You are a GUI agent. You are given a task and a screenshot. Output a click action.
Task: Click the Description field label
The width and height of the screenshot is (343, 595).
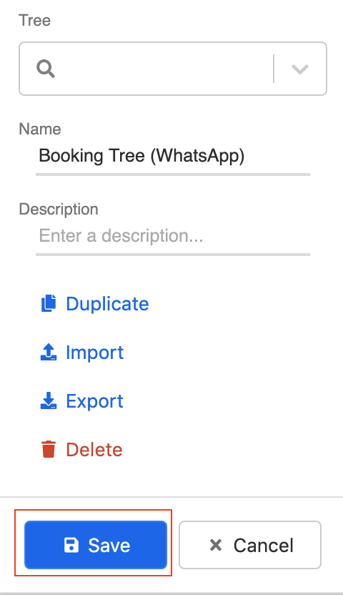(59, 209)
